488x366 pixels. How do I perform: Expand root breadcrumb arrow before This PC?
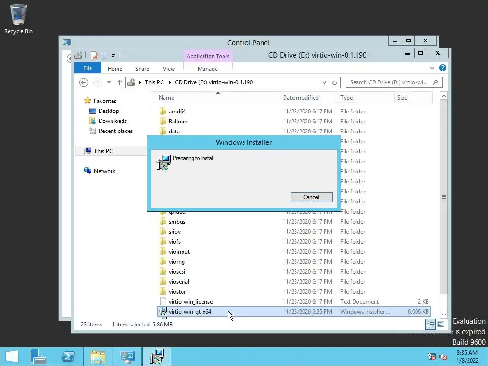click(140, 82)
